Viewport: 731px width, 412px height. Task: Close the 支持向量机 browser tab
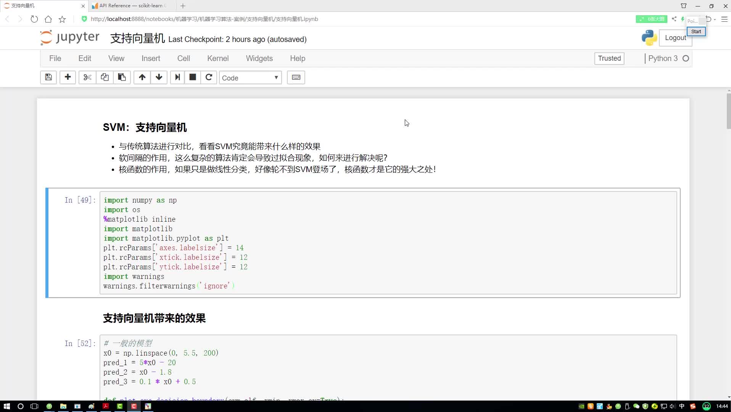83,6
